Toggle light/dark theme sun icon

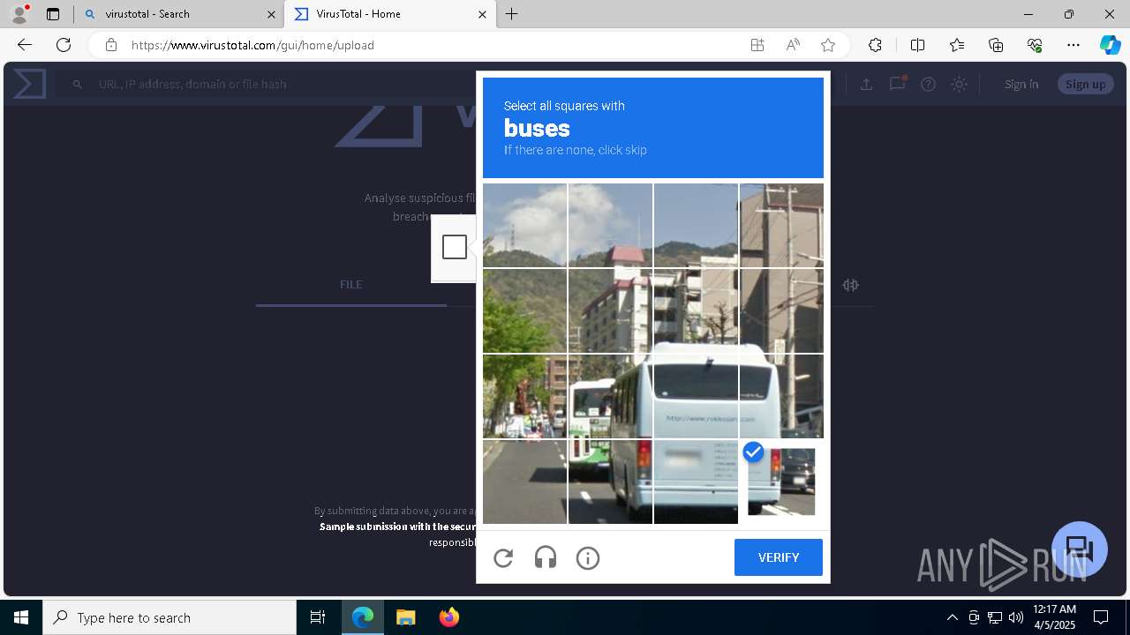[x=960, y=84]
